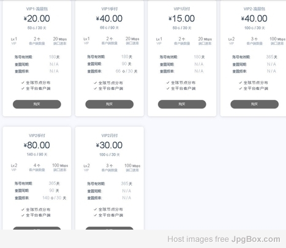286x248 pixels.
Task: Click checkmark beside 全球节点分布 in ¥80.00 card
Action: point(23,209)
